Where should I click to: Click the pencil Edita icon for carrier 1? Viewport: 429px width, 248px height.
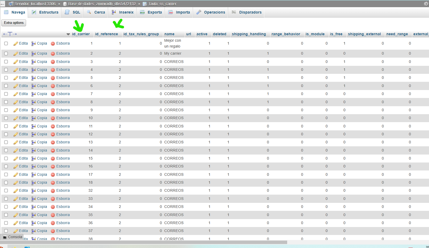click(16, 44)
